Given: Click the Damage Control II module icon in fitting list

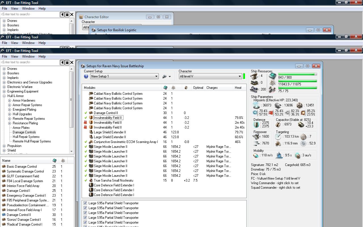Looking at the screenshot, I should click(91, 113).
